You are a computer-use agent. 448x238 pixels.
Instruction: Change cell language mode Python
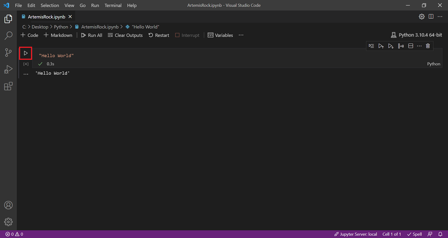(x=434, y=64)
